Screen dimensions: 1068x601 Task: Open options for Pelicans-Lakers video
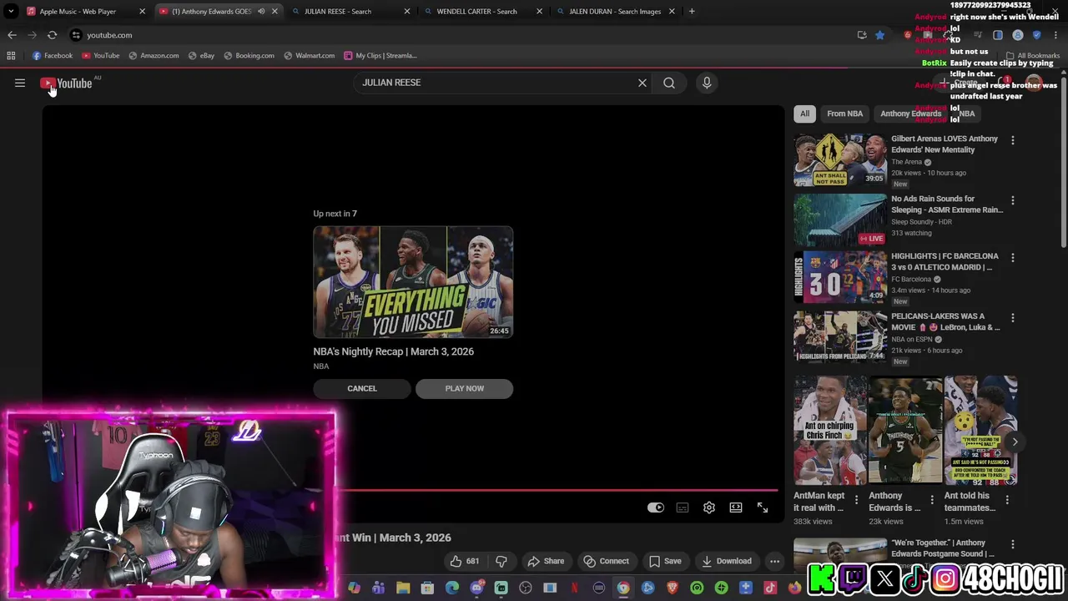1013,318
